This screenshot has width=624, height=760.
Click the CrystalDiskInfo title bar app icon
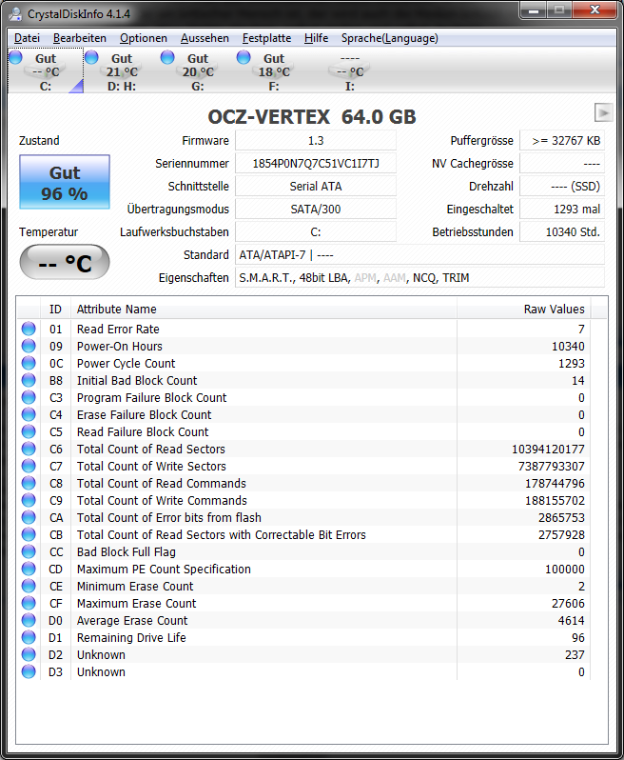click(x=15, y=13)
